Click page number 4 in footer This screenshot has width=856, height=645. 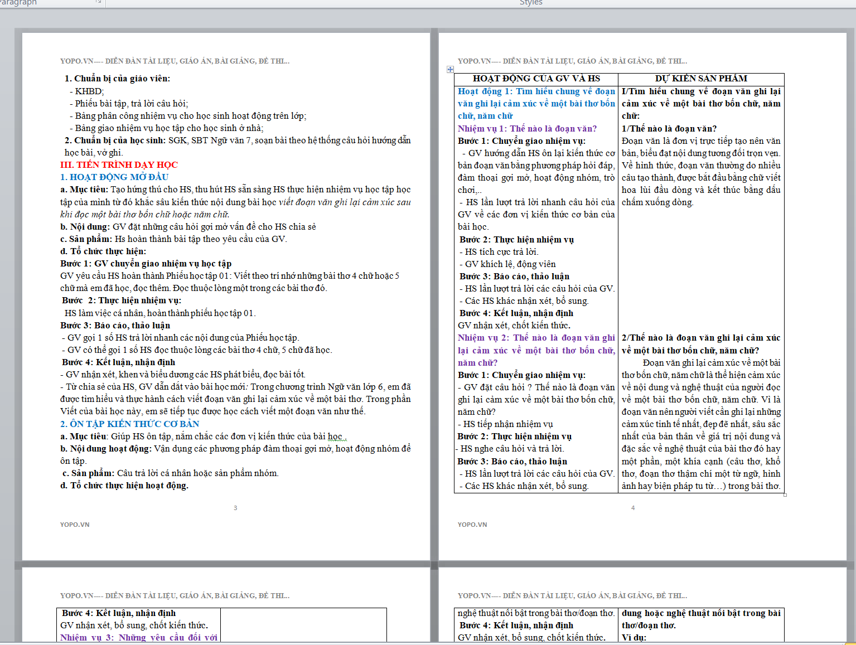click(x=633, y=508)
